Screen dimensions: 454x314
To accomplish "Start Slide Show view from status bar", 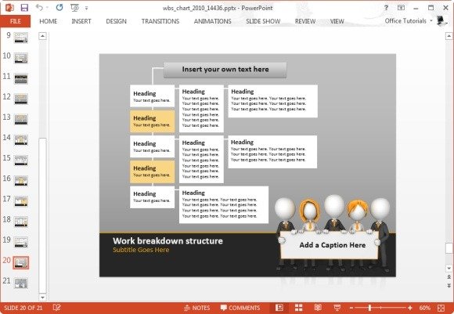I will click(337, 308).
